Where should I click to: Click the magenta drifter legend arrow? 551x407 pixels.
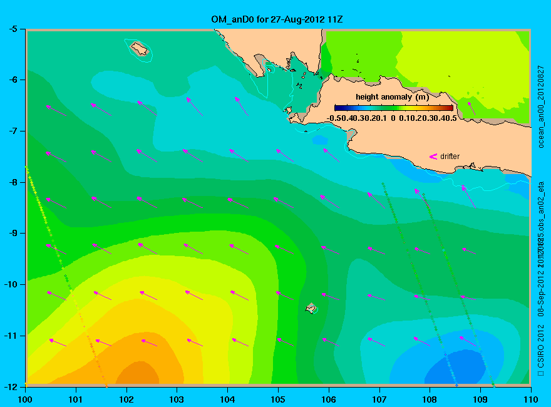point(433,157)
